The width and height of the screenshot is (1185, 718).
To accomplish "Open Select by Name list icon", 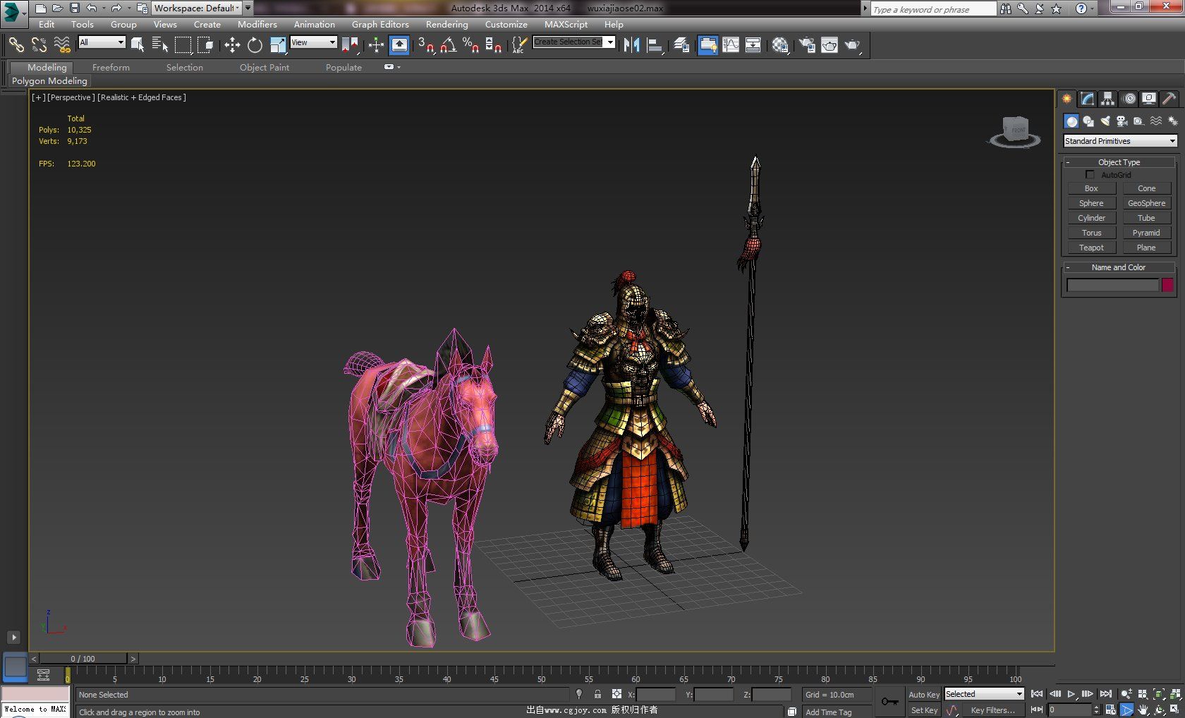I will pos(160,45).
